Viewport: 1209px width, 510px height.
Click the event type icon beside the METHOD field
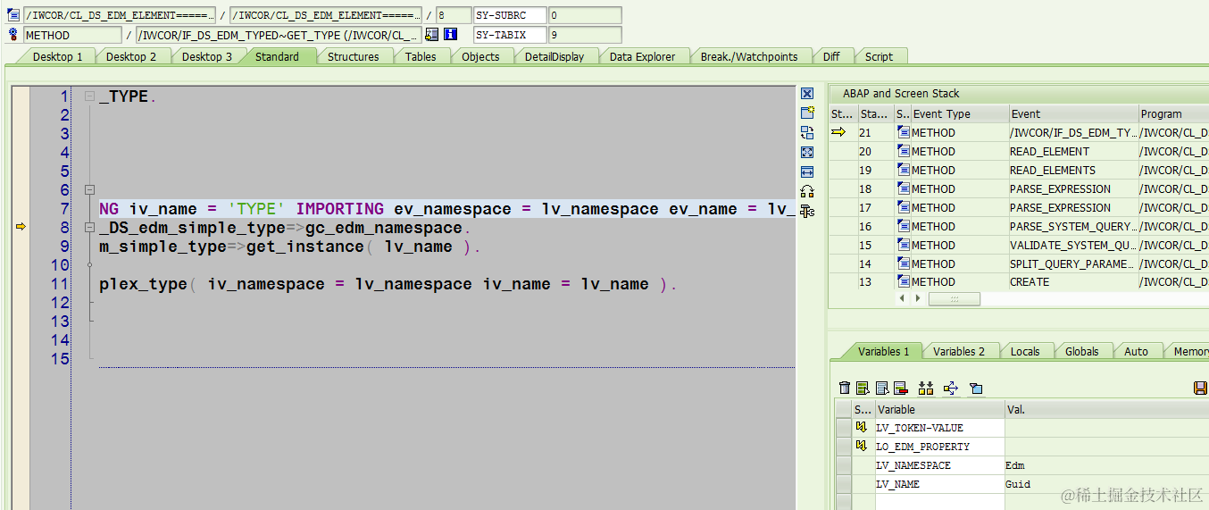(13, 35)
